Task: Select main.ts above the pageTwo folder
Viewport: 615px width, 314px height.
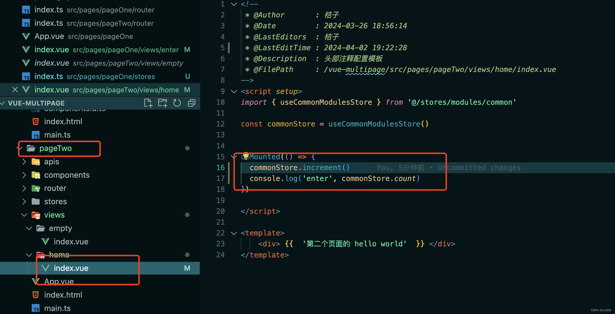Action: click(x=100, y=135)
